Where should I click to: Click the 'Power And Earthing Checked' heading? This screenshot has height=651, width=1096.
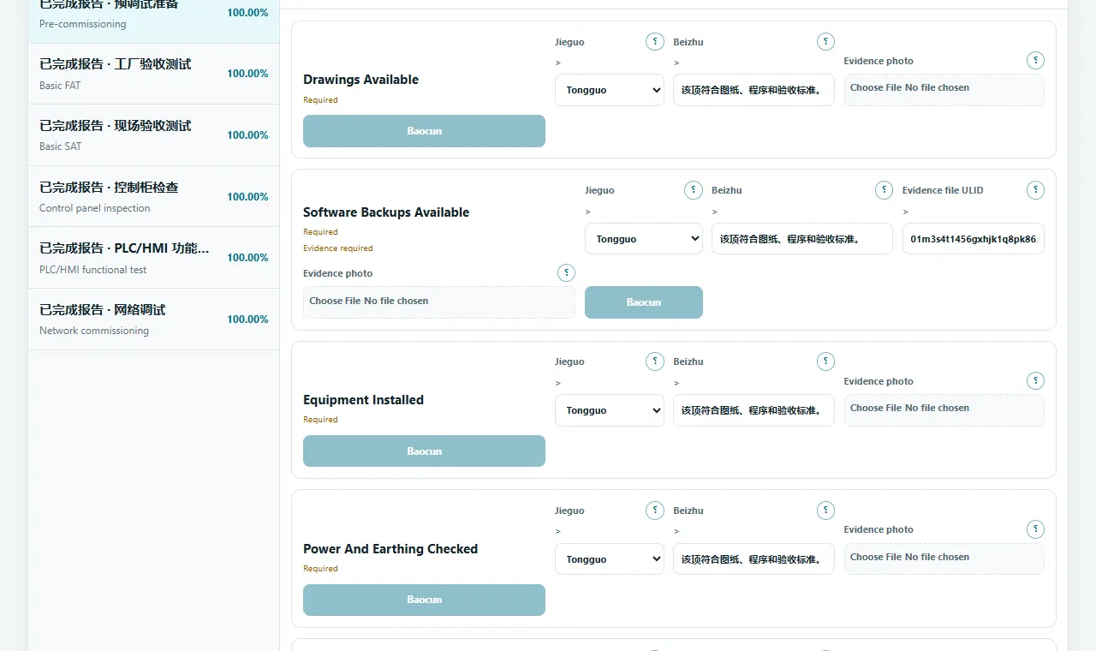pyautogui.click(x=390, y=549)
